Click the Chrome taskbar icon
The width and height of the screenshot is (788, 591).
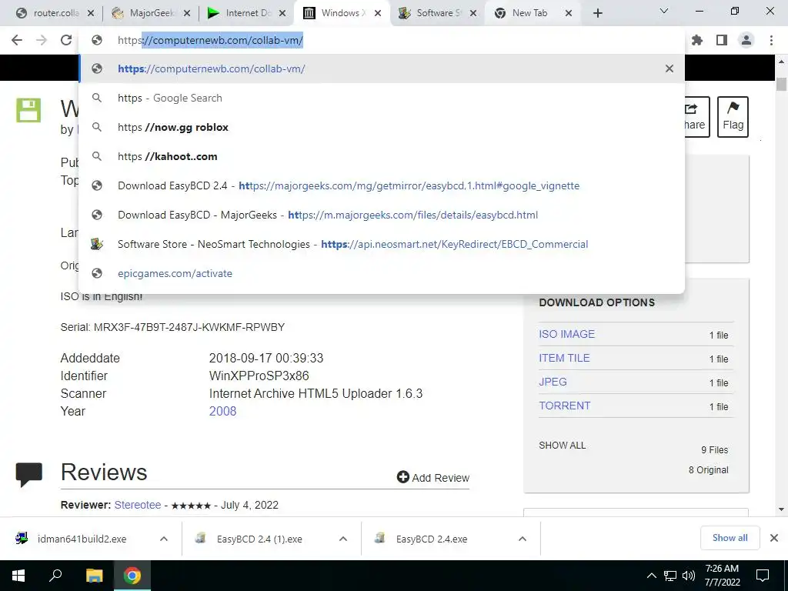[132, 576]
